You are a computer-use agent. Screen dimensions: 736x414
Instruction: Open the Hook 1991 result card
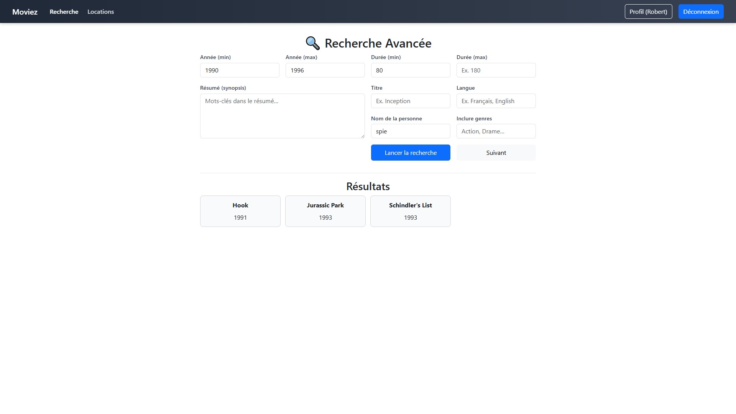240,211
